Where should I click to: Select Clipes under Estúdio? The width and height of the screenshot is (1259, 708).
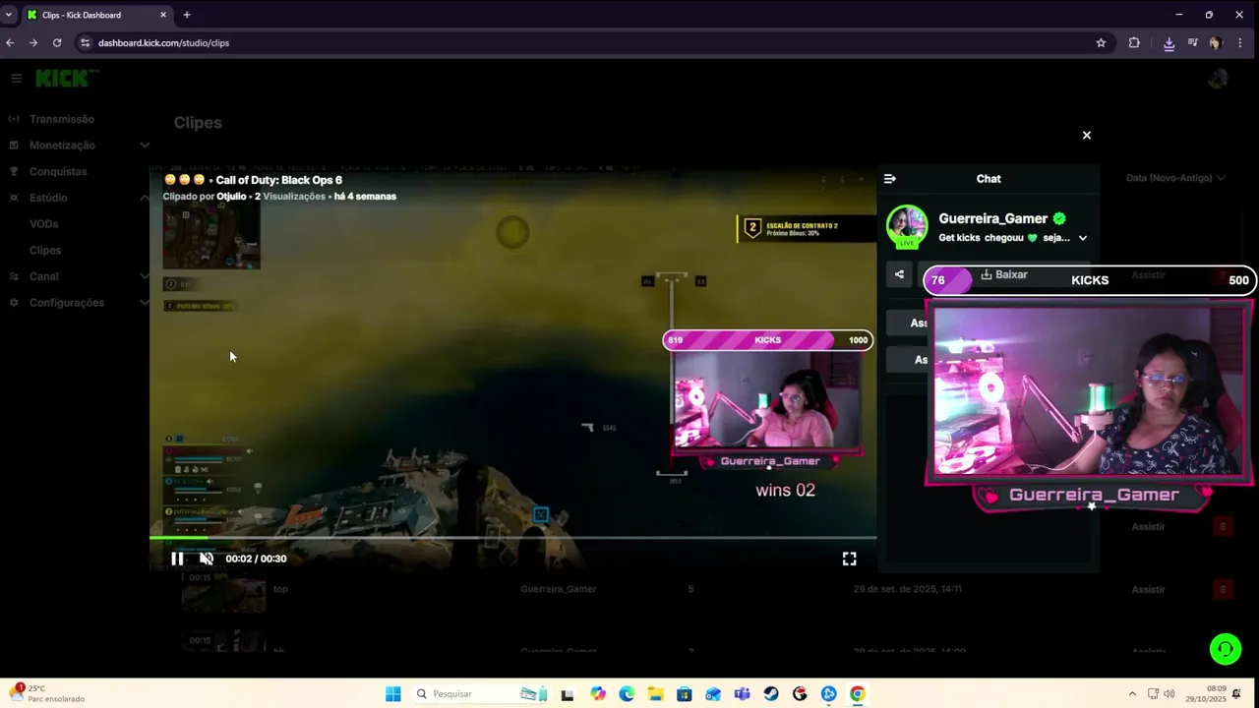coord(45,251)
